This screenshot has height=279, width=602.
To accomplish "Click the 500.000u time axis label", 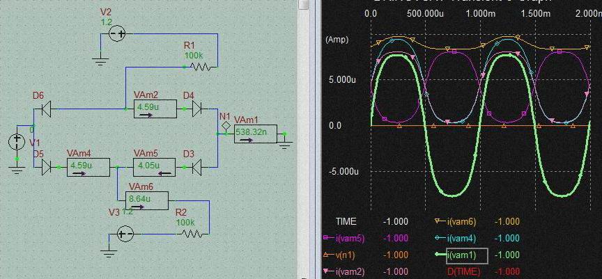I will tap(426, 13).
